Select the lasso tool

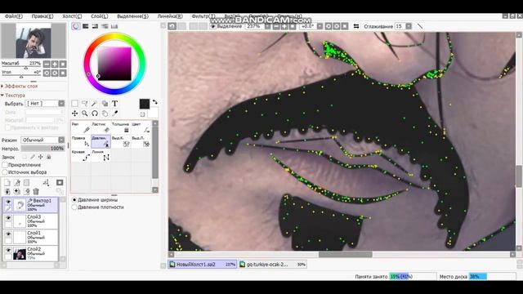(85, 104)
